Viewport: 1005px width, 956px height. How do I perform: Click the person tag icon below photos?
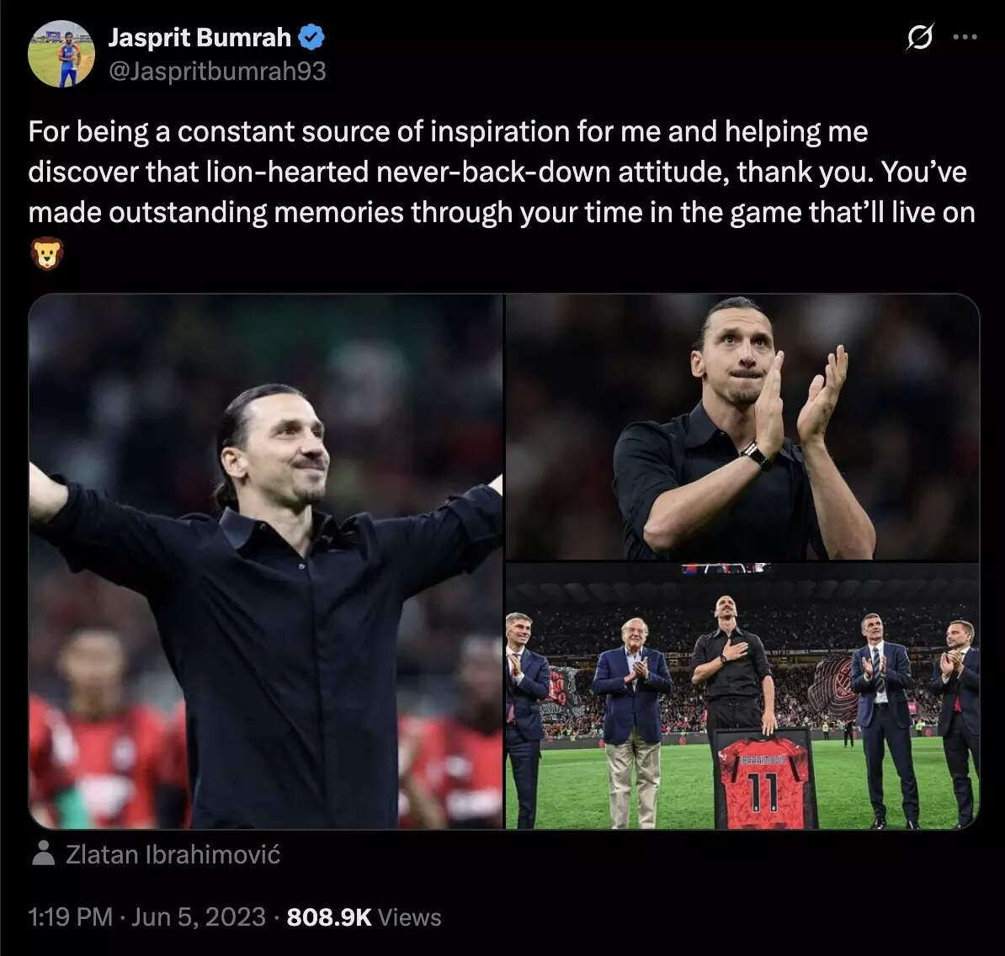coord(42,855)
